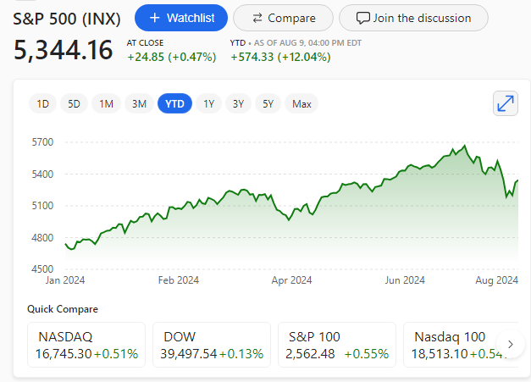Open the DOW quick compare card
This screenshot has height=382, width=531.
212,345
